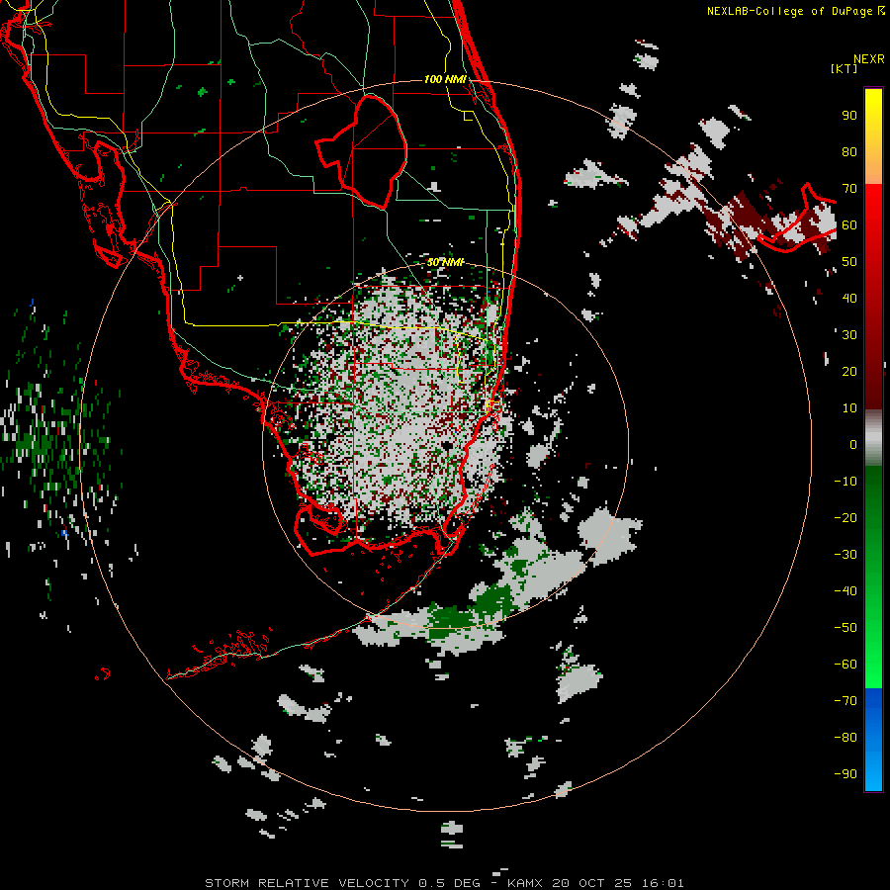Click the 50 value on the velocity scale

(x=849, y=262)
